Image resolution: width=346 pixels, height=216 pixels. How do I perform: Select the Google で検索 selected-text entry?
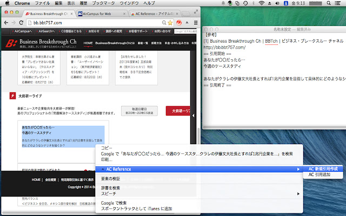[199, 154]
